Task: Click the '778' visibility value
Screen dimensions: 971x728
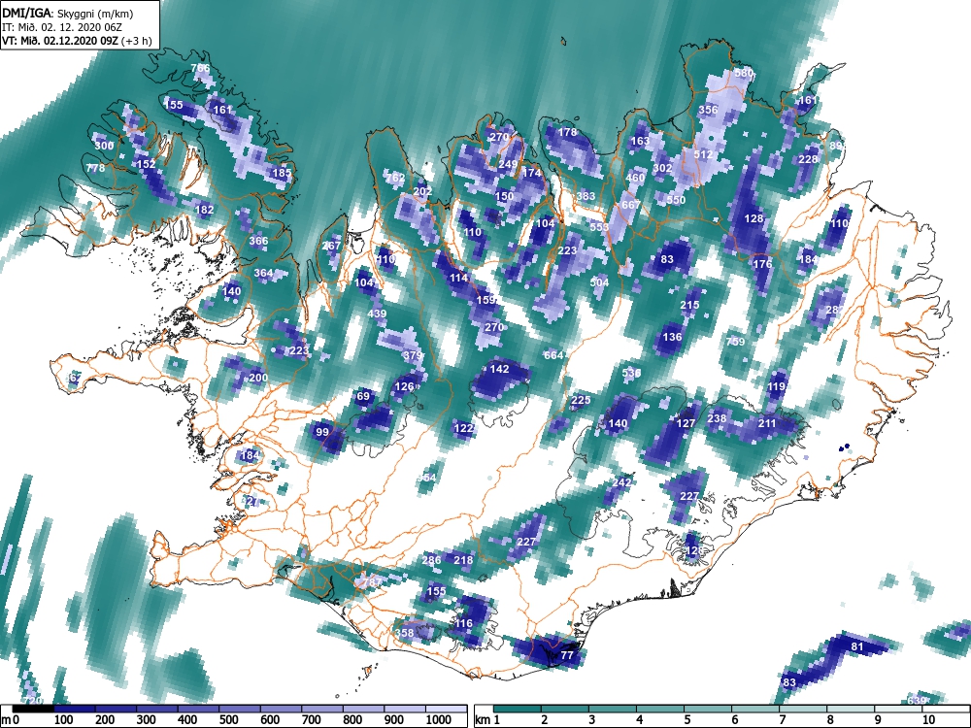Action: click(95, 168)
